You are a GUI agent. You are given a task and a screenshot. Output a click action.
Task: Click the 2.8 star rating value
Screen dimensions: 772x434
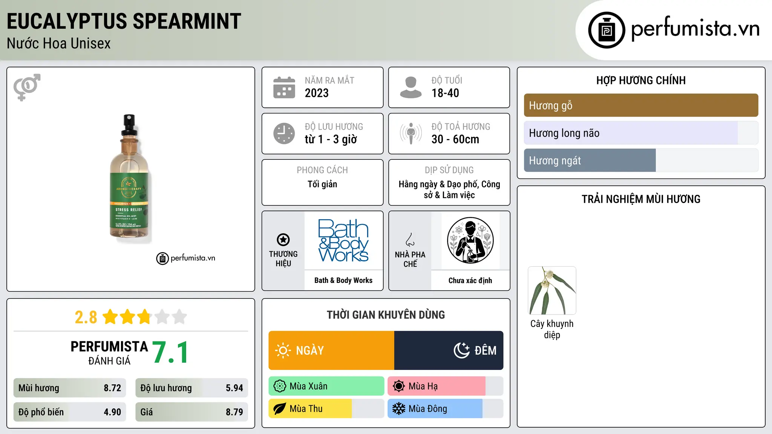click(x=86, y=317)
